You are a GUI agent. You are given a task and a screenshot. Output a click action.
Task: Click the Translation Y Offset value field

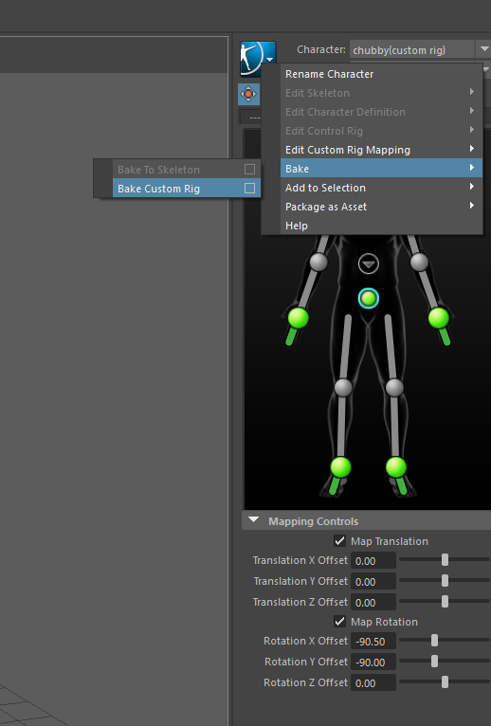pyautogui.click(x=373, y=582)
